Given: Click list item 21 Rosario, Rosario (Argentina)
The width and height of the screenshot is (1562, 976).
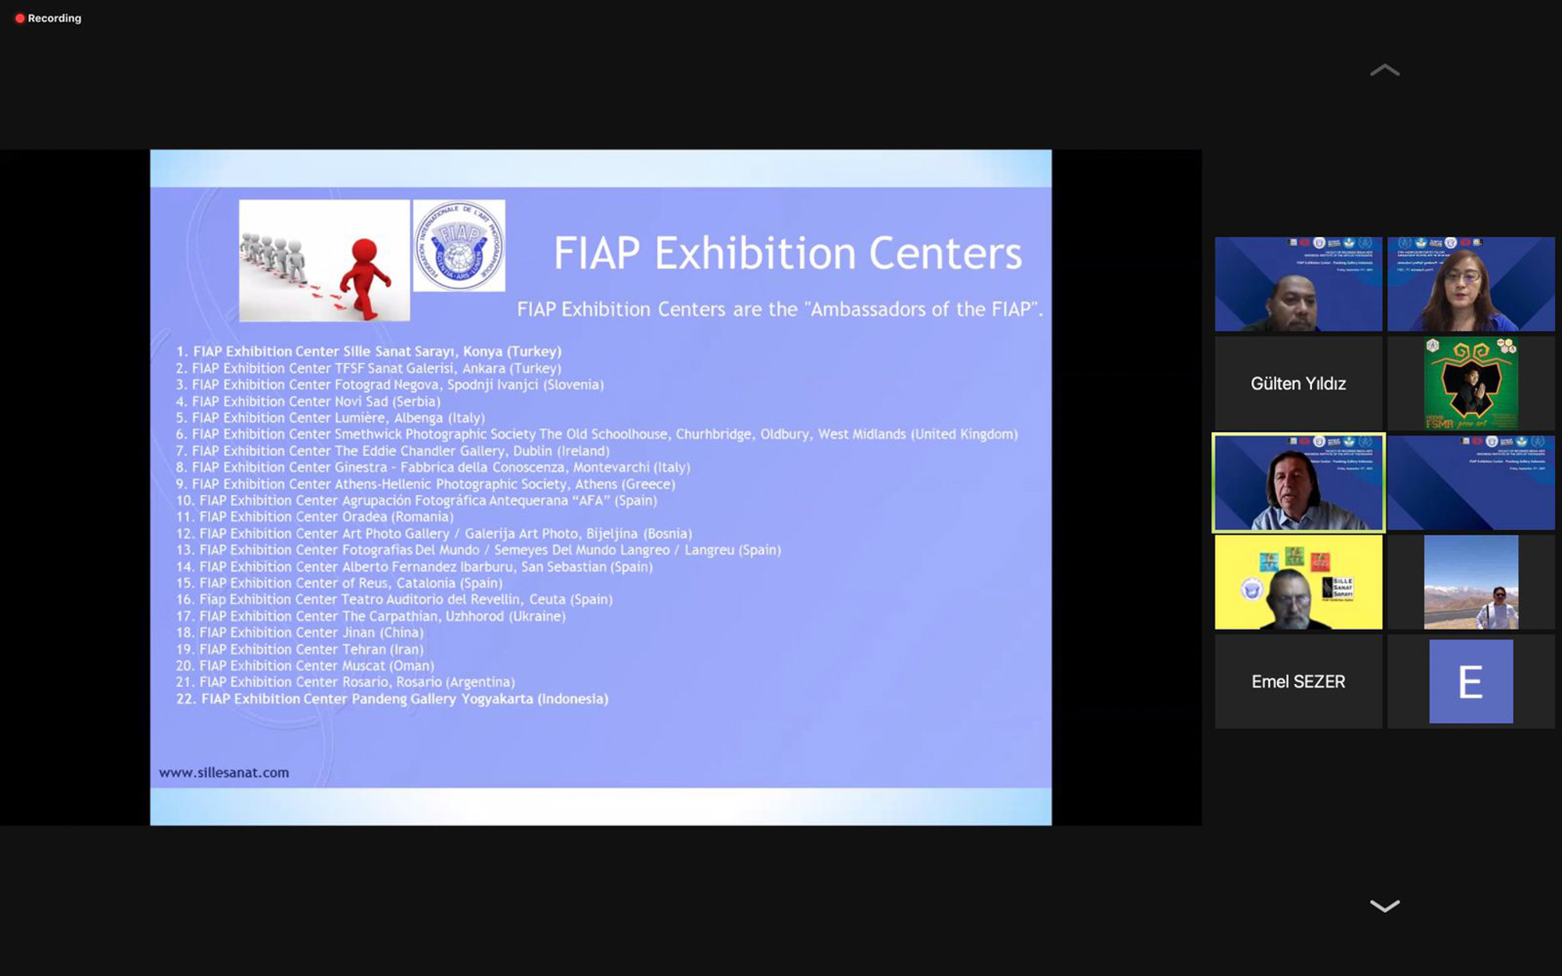Looking at the screenshot, I should coord(345,682).
